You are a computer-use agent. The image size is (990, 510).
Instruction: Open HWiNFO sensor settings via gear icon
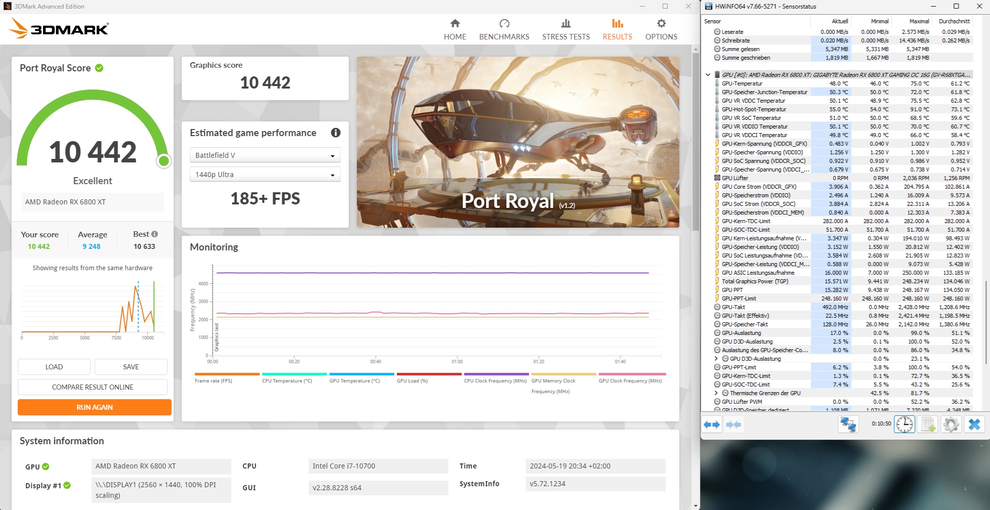(x=952, y=424)
